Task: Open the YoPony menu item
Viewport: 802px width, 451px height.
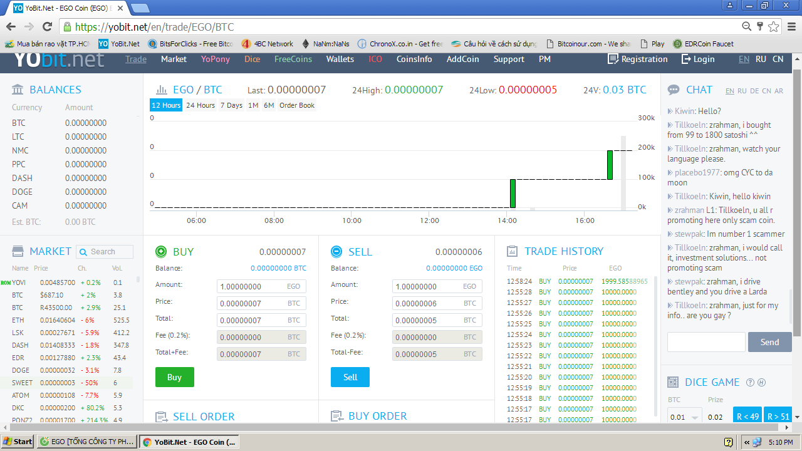Action: click(x=216, y=59)
